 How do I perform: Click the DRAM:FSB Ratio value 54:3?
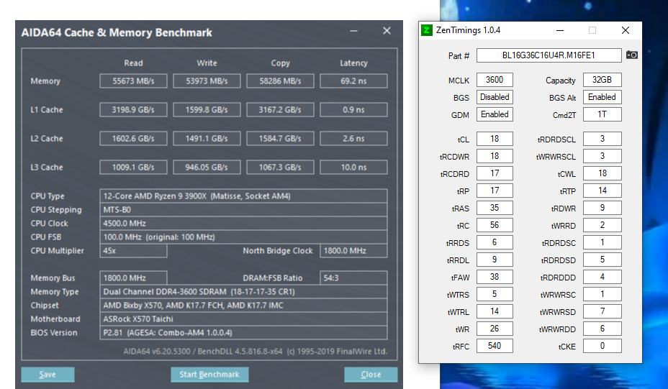point(353,278)
